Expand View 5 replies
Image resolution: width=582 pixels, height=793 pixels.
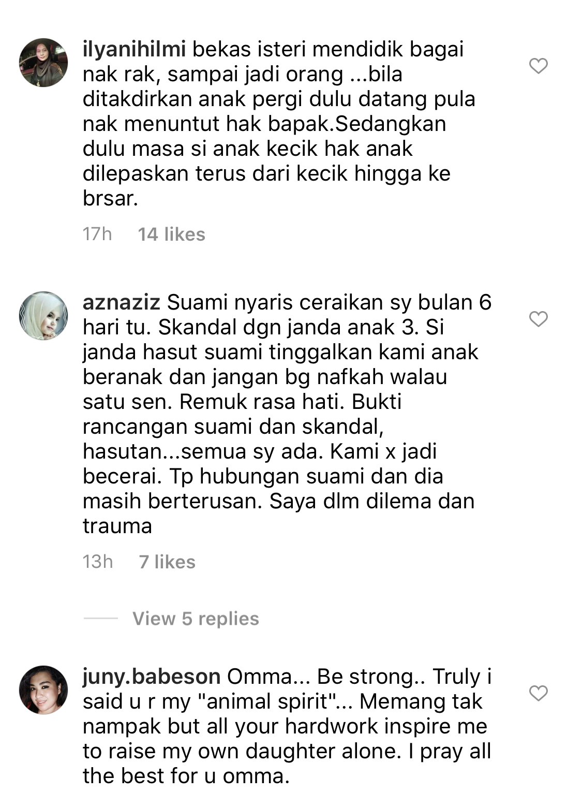point(196,619)
